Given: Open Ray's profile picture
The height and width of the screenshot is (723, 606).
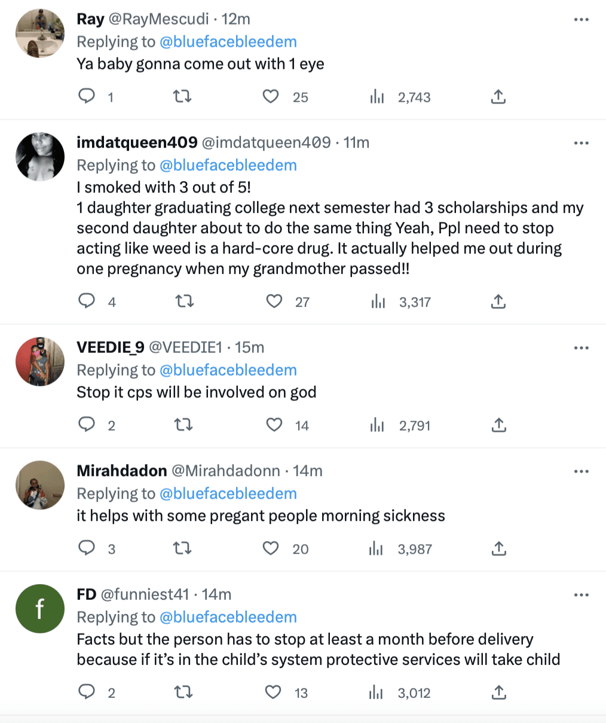Looking at the screenshot, I should coord(39,33).
